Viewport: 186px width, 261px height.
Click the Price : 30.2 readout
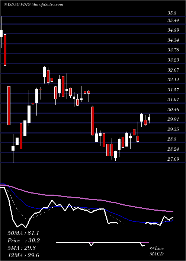(23, 240)
